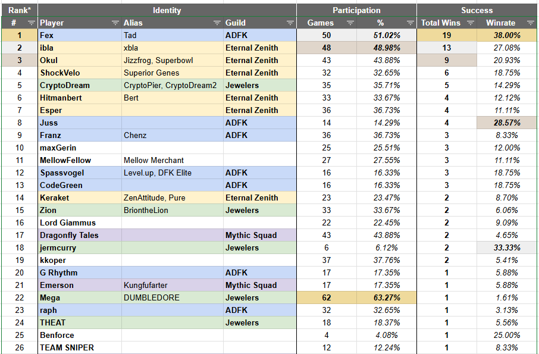Click the player cell Esper
The image size is (539, 354).
tap(80, 110)
